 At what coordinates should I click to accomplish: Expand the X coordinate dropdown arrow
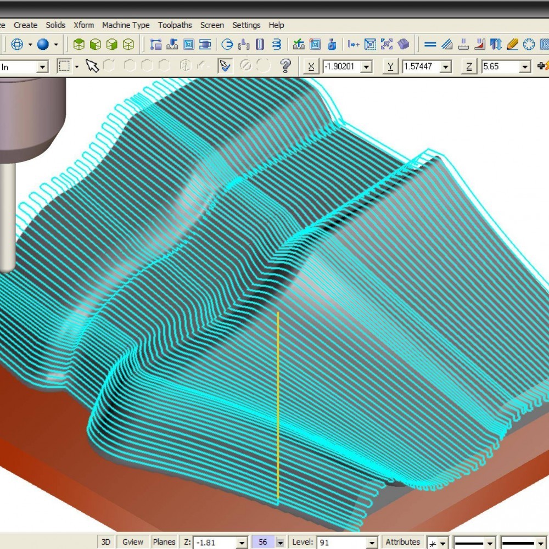point(366,66)
